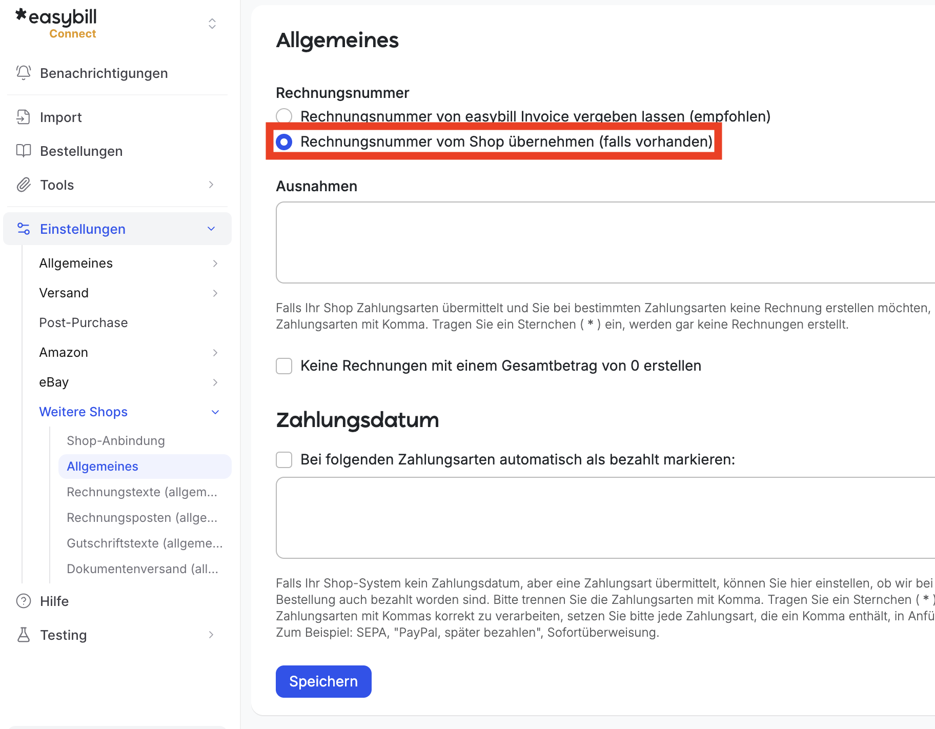The width and height of the screenshot is (935, 729).
Task: Click into the Ausnahmen text area
Action: pos(605,242)
